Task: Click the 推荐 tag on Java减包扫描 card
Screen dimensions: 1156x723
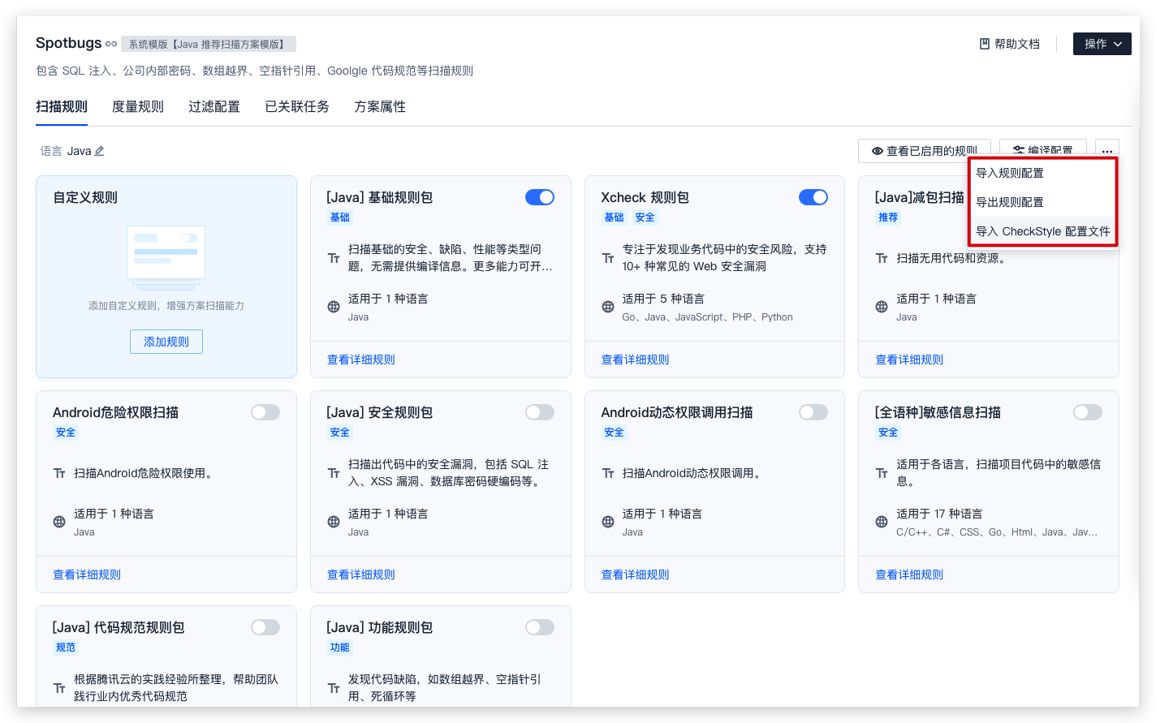Action: [x=888, y=217]
